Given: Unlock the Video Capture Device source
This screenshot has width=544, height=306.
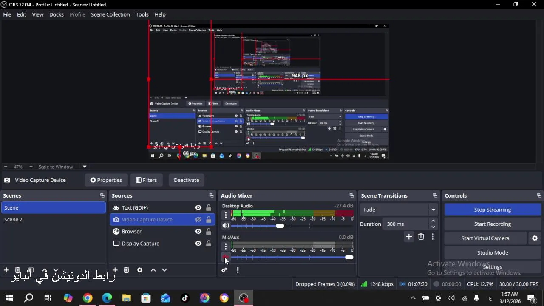Looking at the screenshot, I should 209,220.
